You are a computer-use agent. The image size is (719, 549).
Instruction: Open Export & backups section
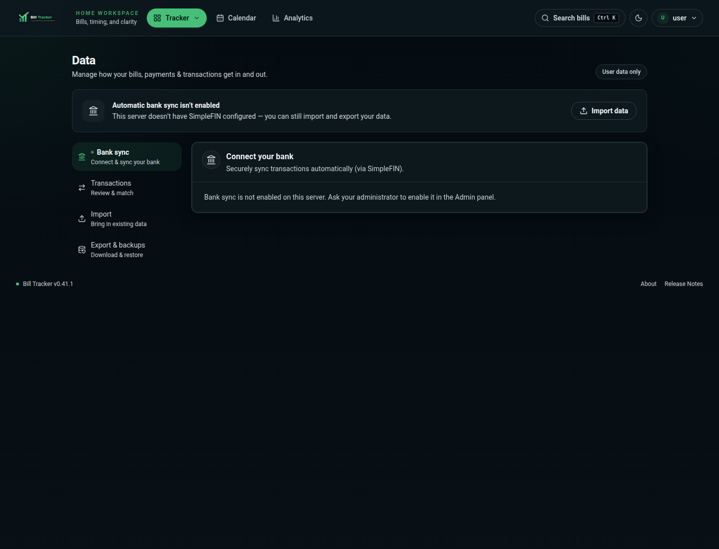(x=127, y=250)
